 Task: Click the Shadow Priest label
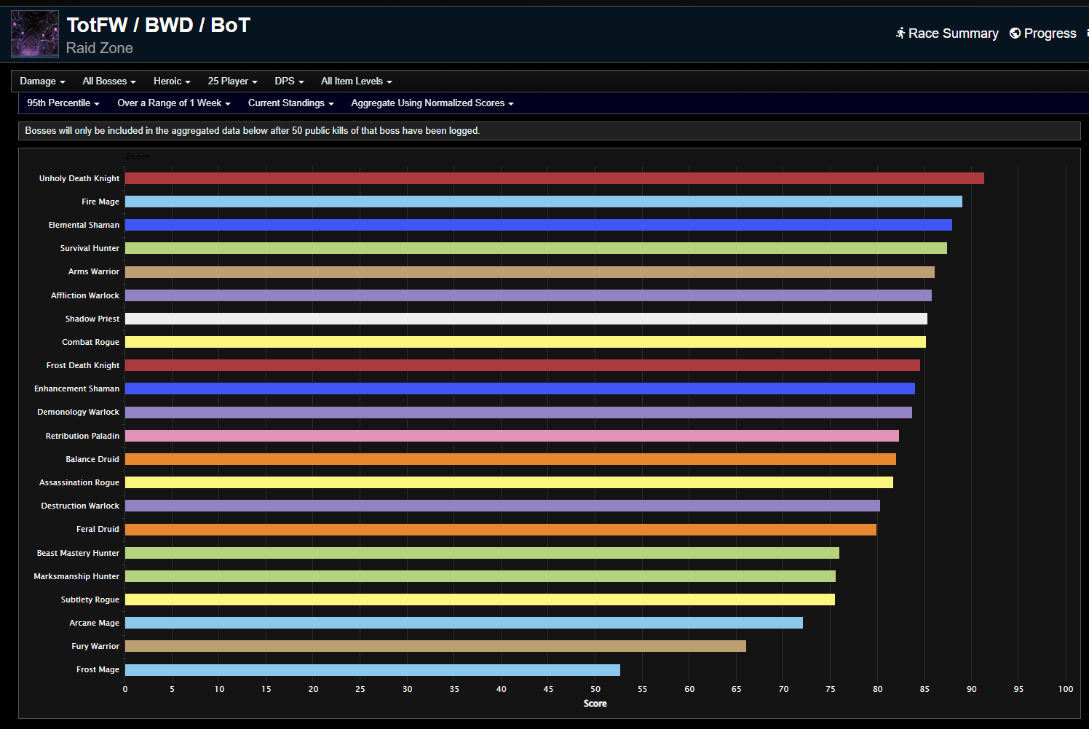tap(92, 319)
